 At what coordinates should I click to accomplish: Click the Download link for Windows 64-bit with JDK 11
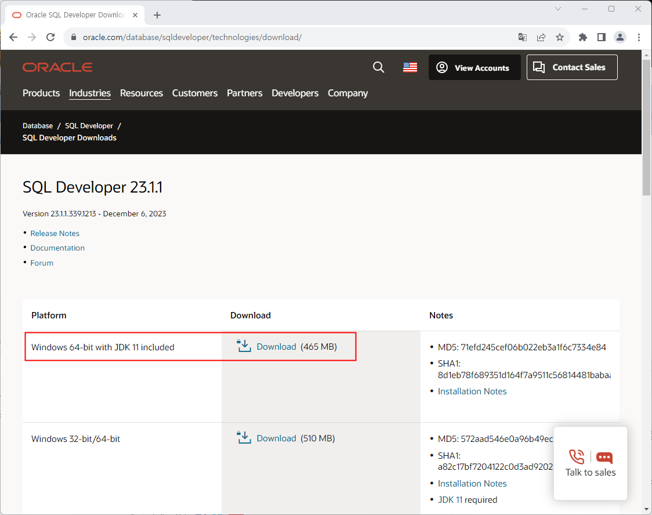click(x=276, y=347)
